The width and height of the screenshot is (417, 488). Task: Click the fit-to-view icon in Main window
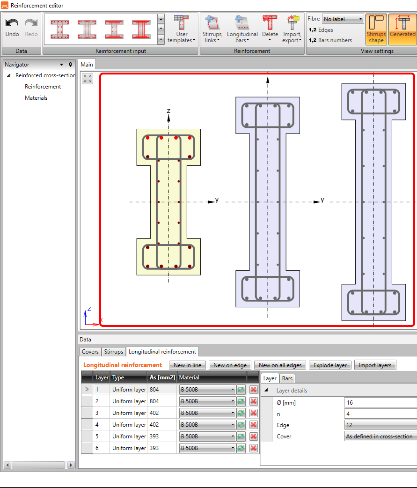click(88, 79)
